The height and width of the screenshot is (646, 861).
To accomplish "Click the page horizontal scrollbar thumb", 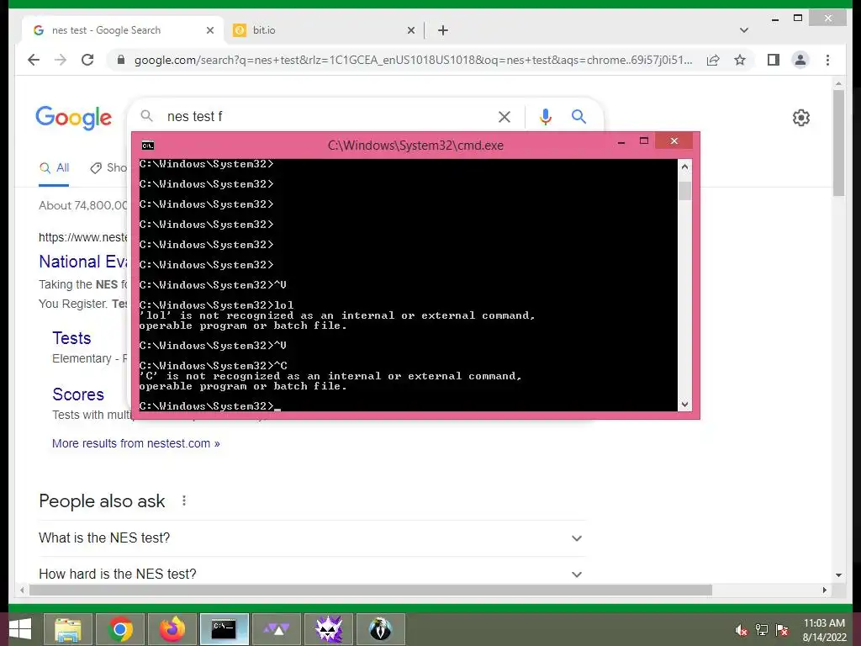I will [371, 590].
